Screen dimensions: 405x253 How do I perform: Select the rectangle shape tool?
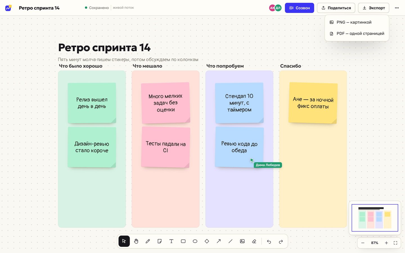pos(183,241)
